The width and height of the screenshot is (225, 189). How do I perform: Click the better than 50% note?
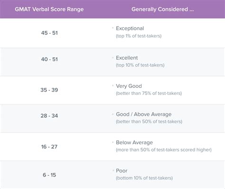[x=149, y=122]
